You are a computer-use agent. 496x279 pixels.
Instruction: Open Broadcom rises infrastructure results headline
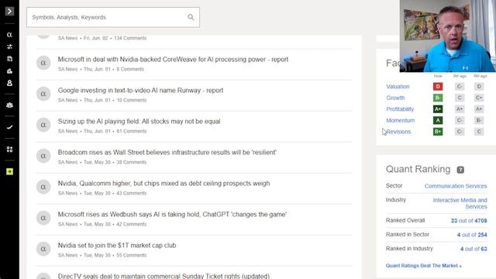(x=167, y=153)
